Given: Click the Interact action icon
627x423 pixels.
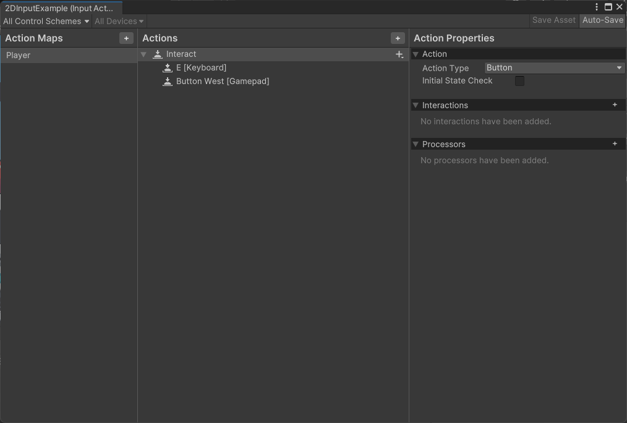Looking at the screenshot, I should [x=158, y=54].
